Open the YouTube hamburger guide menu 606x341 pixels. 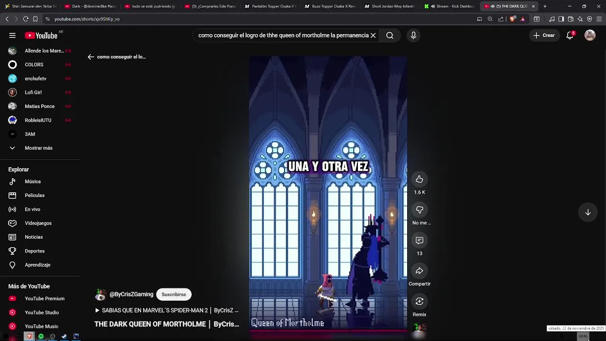12,36
